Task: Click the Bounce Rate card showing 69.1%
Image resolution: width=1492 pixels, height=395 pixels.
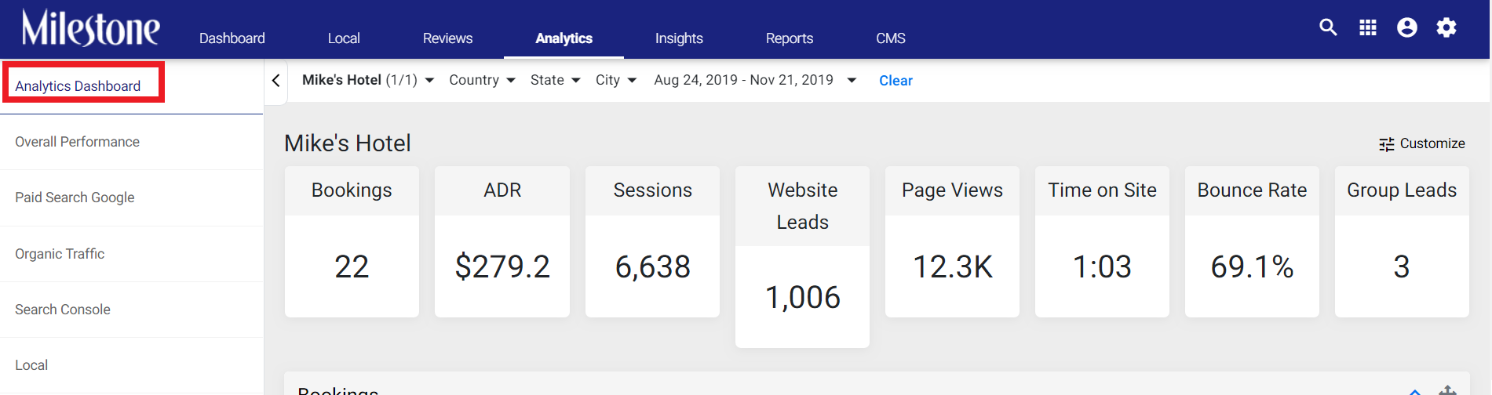Action: point(1252,241)
